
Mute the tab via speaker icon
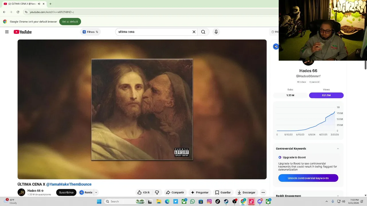39,4
